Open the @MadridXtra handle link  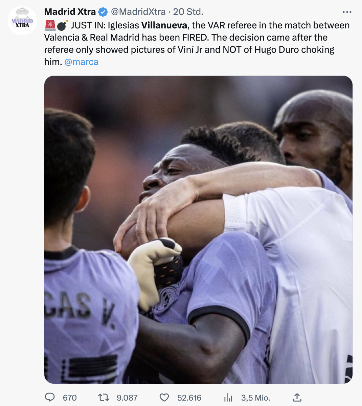pyautogui.click(x=138, y=12)
